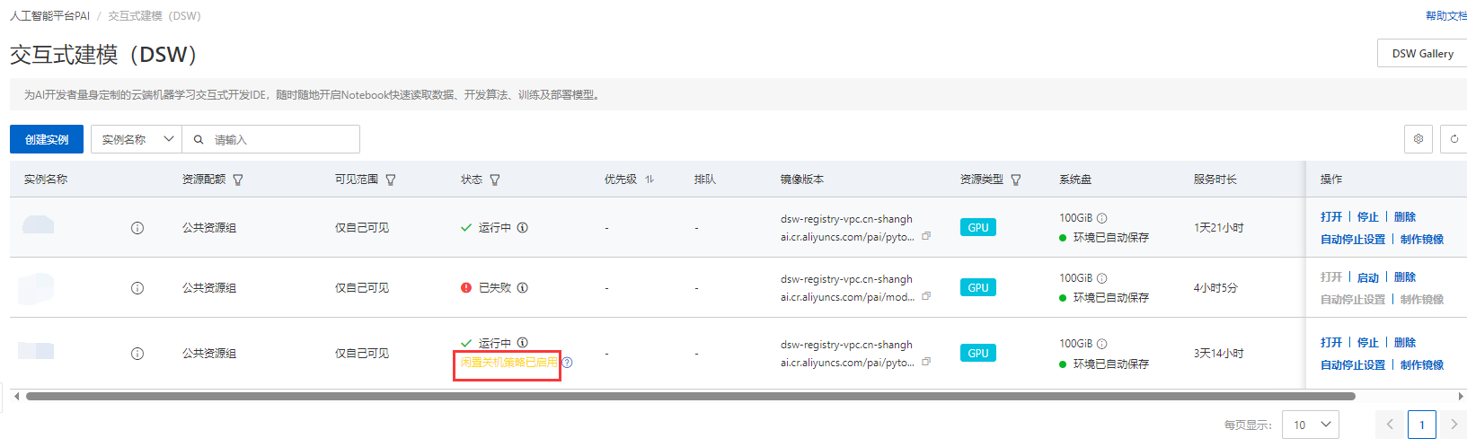Copy the image URL in the first row
The image size is (1467, 447).
[926, 237]
